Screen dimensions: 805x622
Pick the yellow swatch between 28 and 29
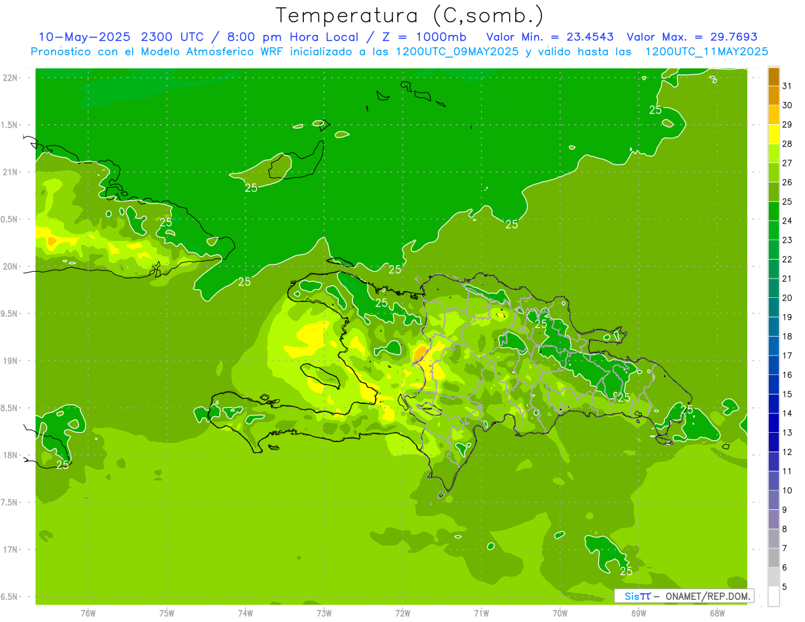773,134
